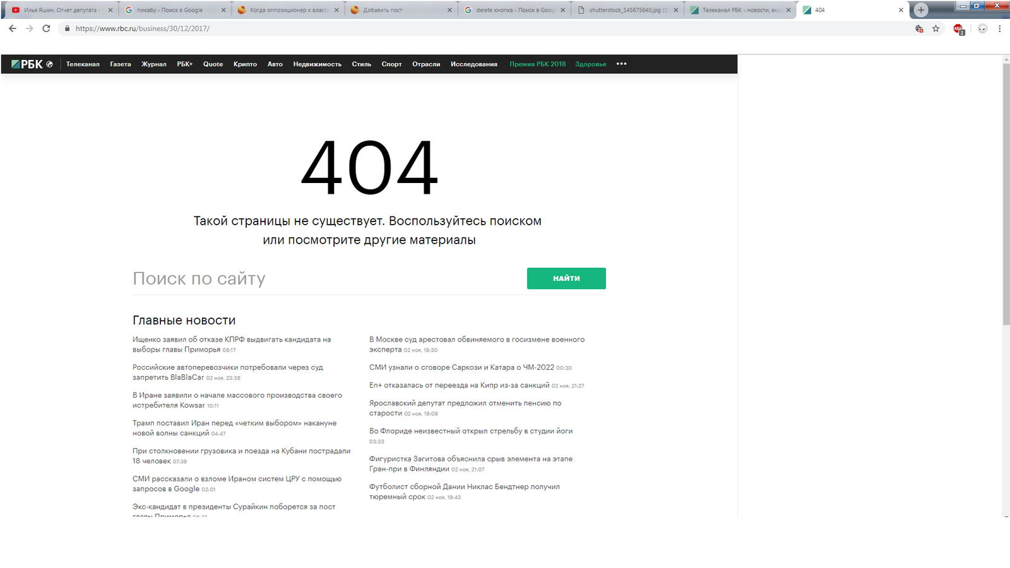
Task: Open news about Iran hacking ЦРУ systems
Action: tap(237, 483)
